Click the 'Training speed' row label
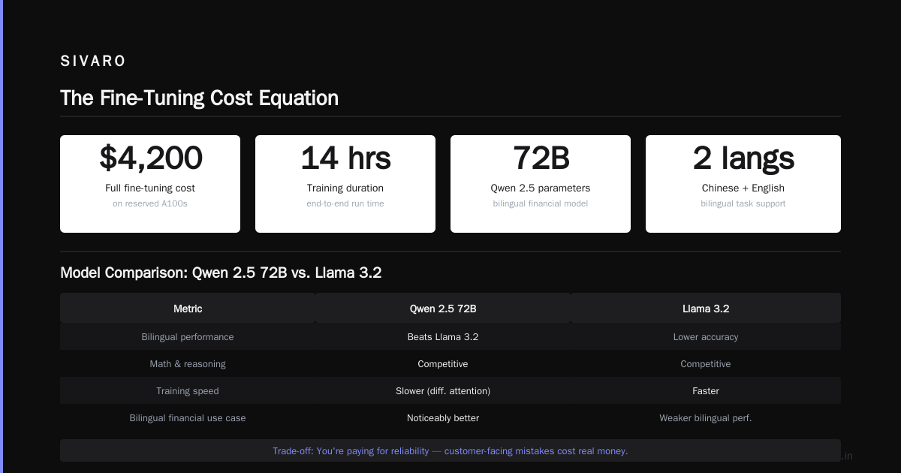Viewport: 901px width, 473px height. (188, 391)
